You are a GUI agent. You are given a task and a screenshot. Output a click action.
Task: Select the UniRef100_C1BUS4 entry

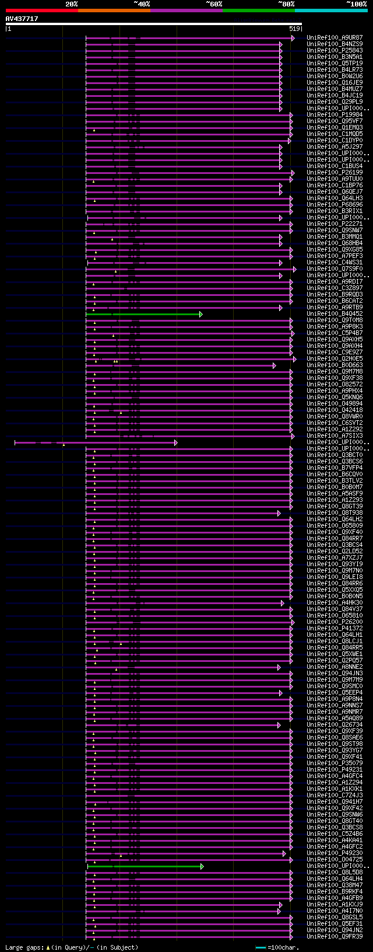point(335,166)
